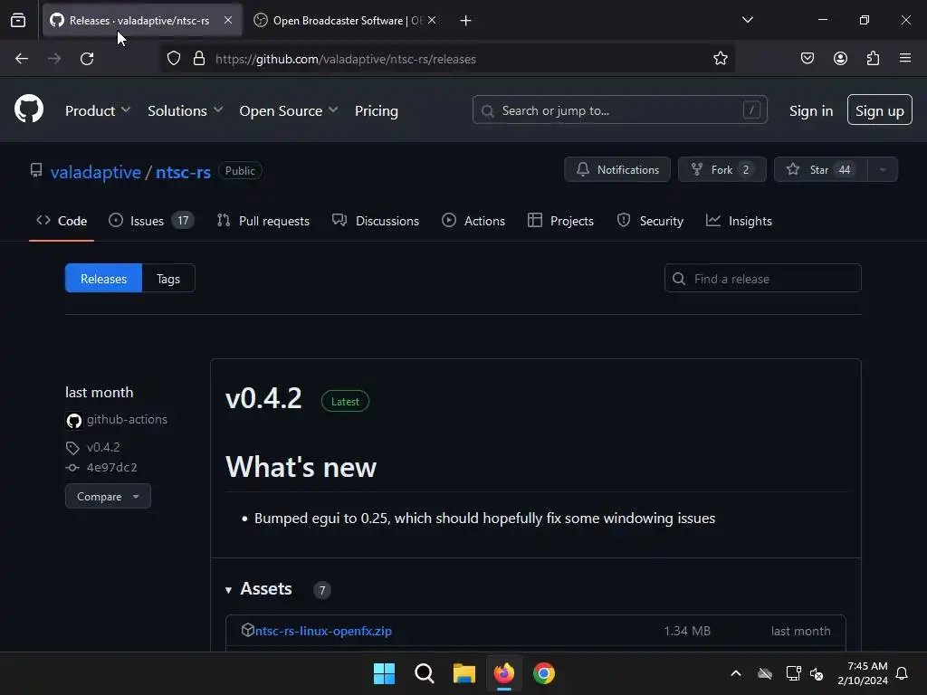This screenshot has width=927, height=695.
Task: Open the Pricing page
Action: [x=377, y=110]
